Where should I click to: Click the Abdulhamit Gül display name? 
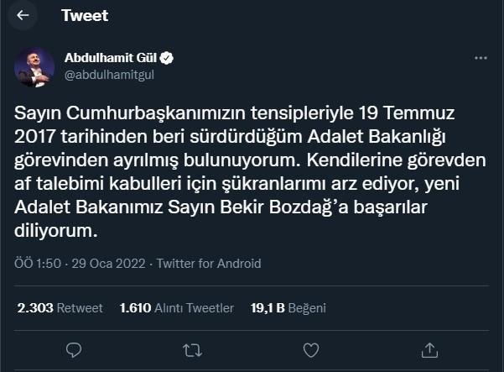coord(111,58)
